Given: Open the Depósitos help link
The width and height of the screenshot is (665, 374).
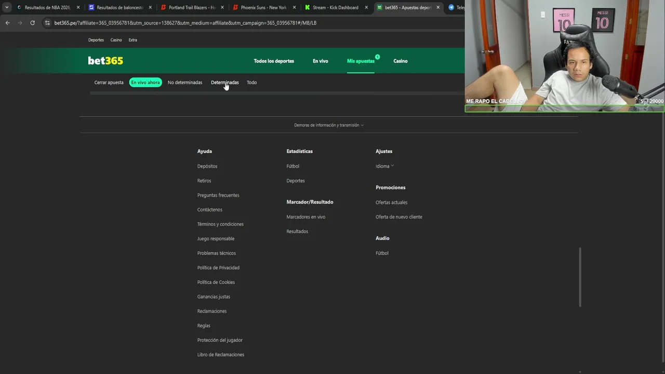Looking at the screenshot, I should pyautogui.click(x=207, y=166).
